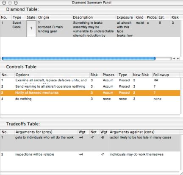This screenshot has width=183, height=175.
Task: Click the window resize grip corner
Action: pos(181,173)
